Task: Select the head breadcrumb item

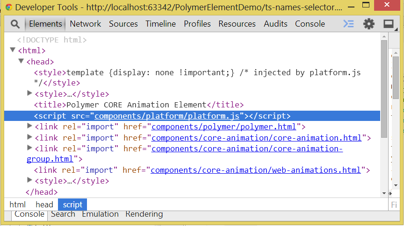Action: pos(44,205)
